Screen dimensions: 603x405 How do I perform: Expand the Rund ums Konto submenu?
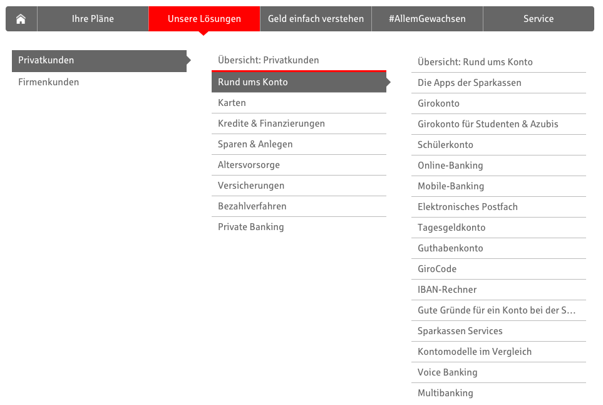(299, 82)
